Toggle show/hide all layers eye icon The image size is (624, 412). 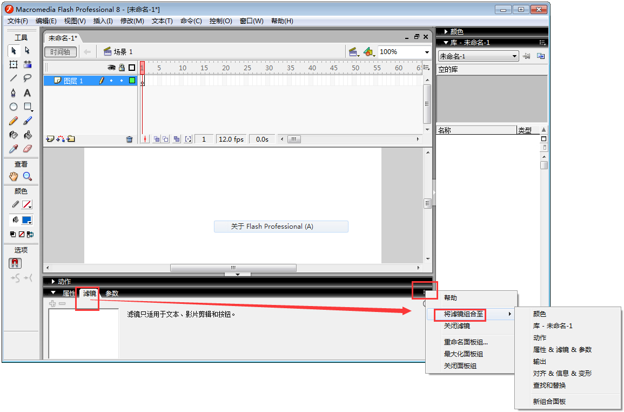(111, 68)
